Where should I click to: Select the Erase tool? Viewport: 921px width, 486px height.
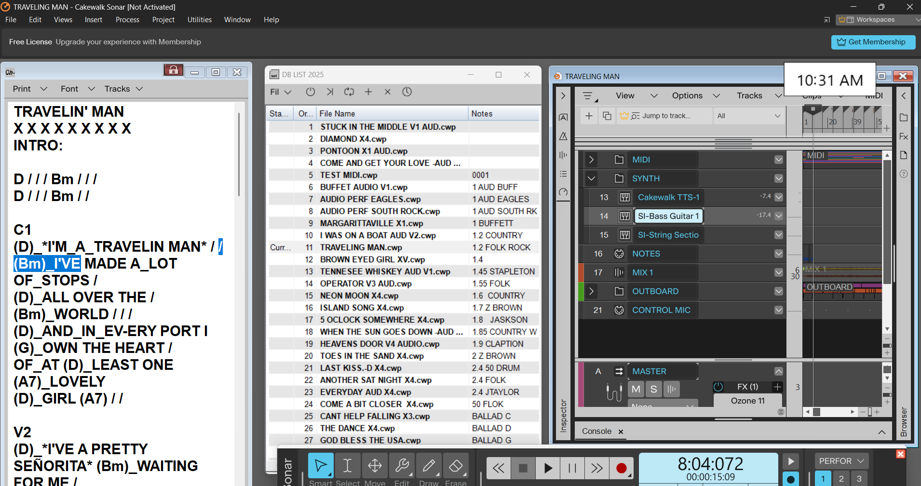(456, 466)
